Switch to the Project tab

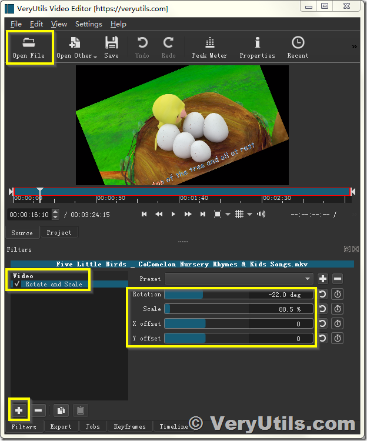click(59, 233)
